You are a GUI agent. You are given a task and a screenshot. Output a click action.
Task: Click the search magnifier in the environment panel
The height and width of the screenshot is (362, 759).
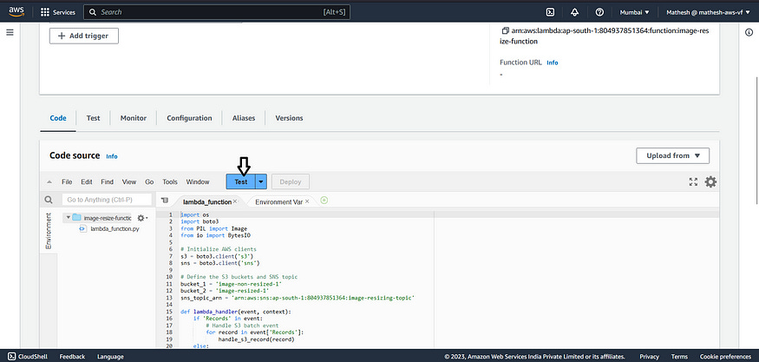(x=49, y=200)
